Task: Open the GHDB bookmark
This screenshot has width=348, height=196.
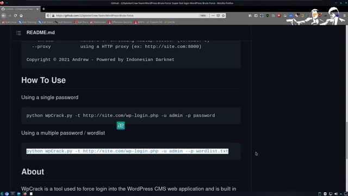Action: pyautogui.click(x=170, y=22)
